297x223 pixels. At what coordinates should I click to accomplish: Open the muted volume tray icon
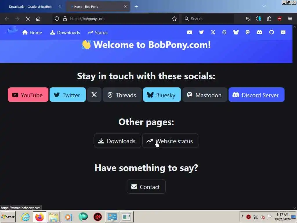pyautogui.click(x=262, y=217)
